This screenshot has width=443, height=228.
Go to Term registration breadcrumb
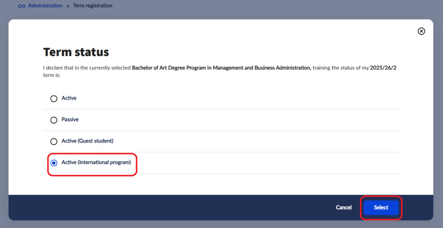tap(93, 6)
